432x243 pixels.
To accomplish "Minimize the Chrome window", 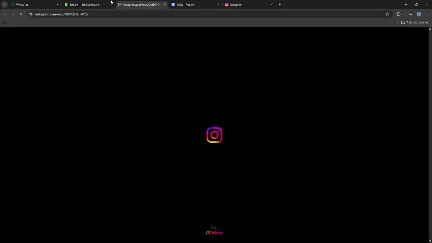I will (406, 5).
